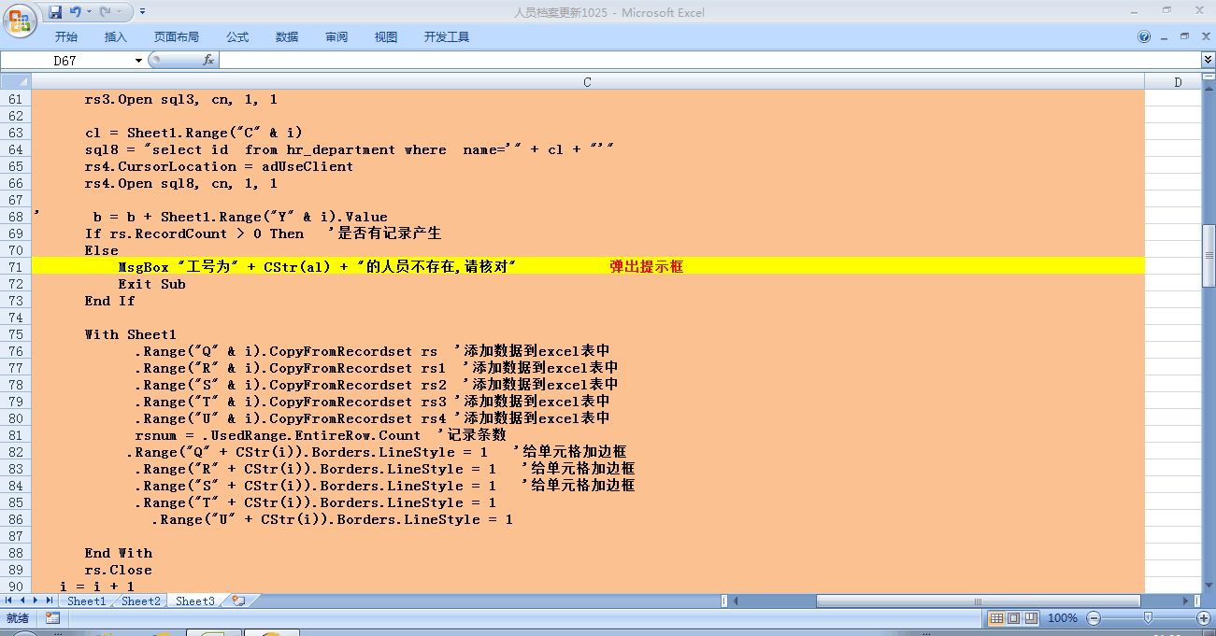Switch to Page Layout view in the status bar
This screenshot has width=1216, height=636.
[x=1014, y=618]
